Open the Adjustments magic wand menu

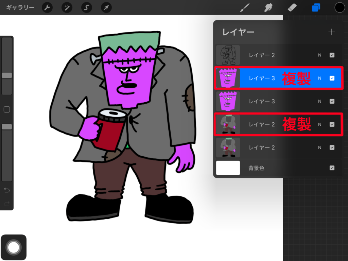67,7
